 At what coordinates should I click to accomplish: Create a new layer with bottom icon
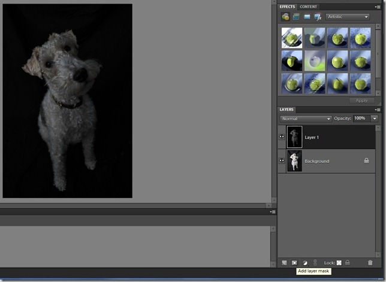pyautogui.click(x=284, y=263)
